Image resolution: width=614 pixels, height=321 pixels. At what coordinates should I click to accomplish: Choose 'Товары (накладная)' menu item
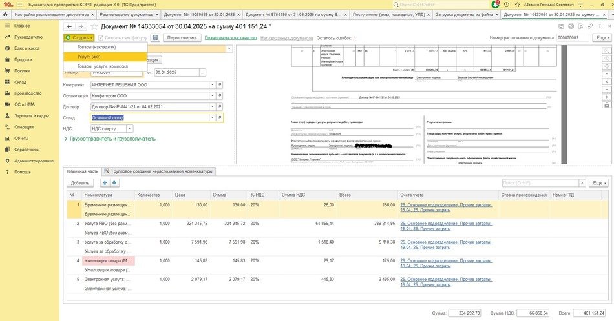point(96,47)
